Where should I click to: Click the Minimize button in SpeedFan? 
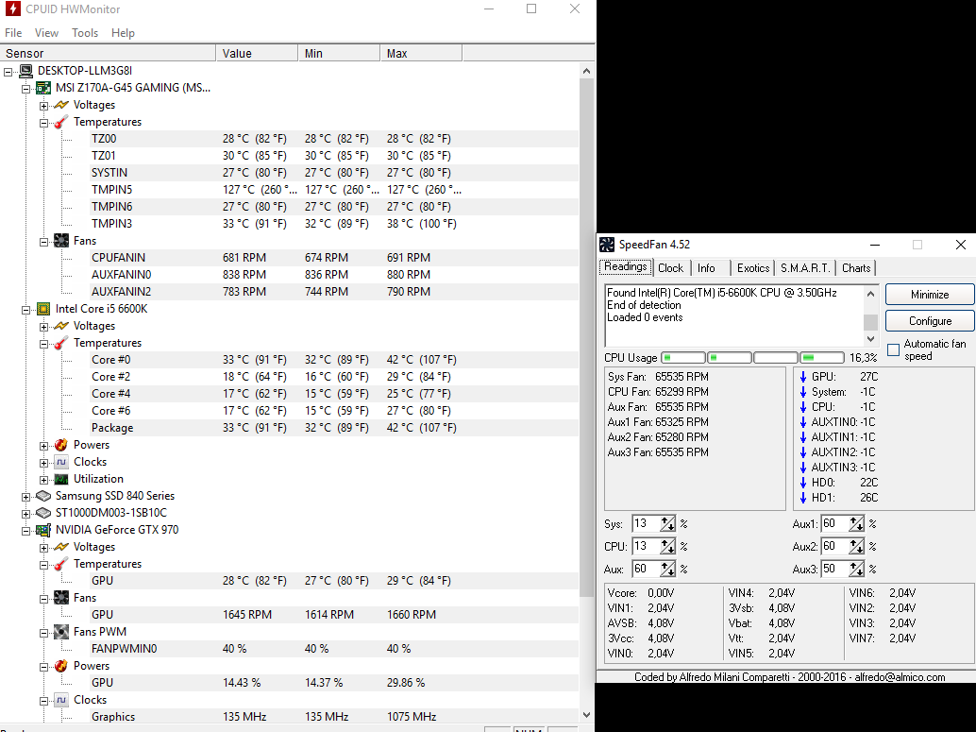coord(930,295)
